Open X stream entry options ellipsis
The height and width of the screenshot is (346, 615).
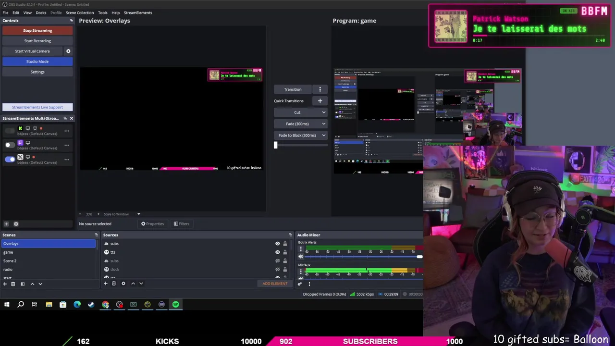pyautogui.click(x=67, y=160)
